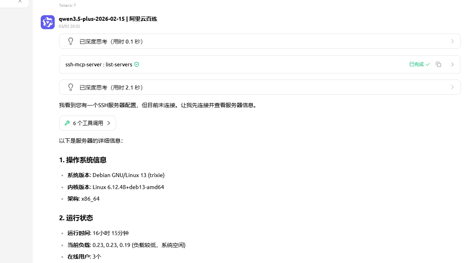Copy the list-servers tool call result
Viewport: 464px width, 263px height.
[x=438, y=64]
